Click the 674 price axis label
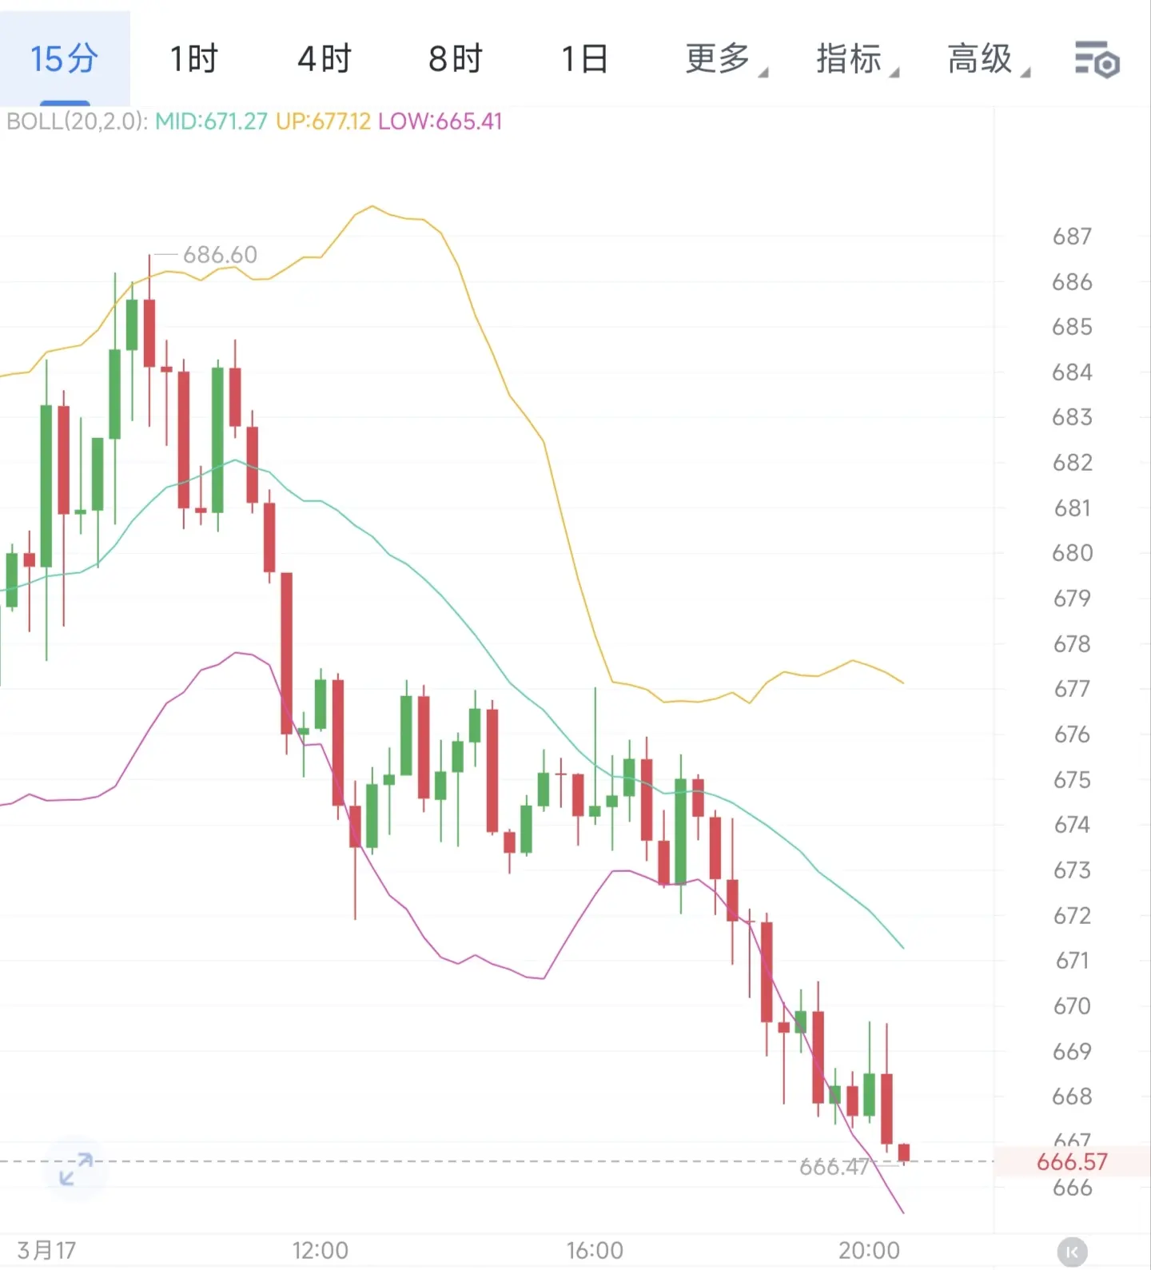The image size is (1151, 1270). [1072, 825]
